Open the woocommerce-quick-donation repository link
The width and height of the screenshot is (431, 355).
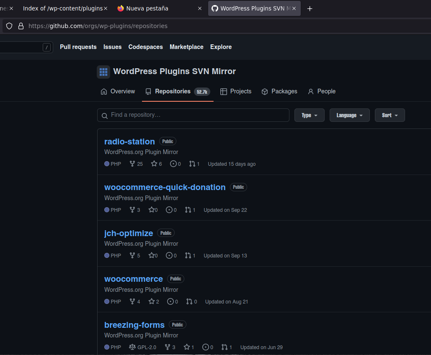[x=165, y=187]
